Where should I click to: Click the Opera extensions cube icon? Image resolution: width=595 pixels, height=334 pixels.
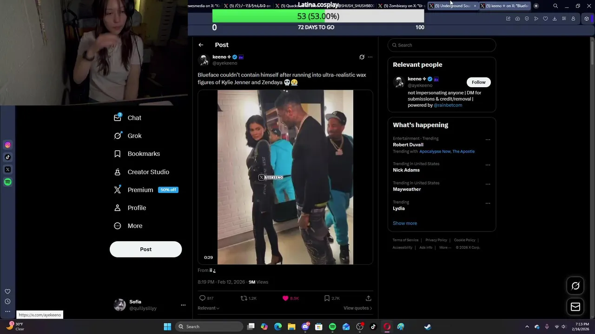click(587, 19)
